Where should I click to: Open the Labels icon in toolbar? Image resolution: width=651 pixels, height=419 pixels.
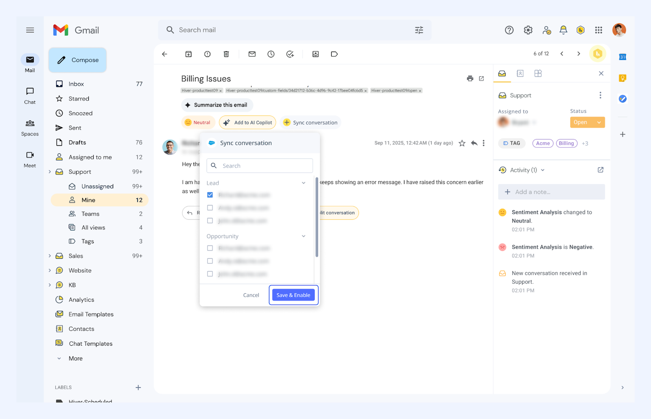334,54
